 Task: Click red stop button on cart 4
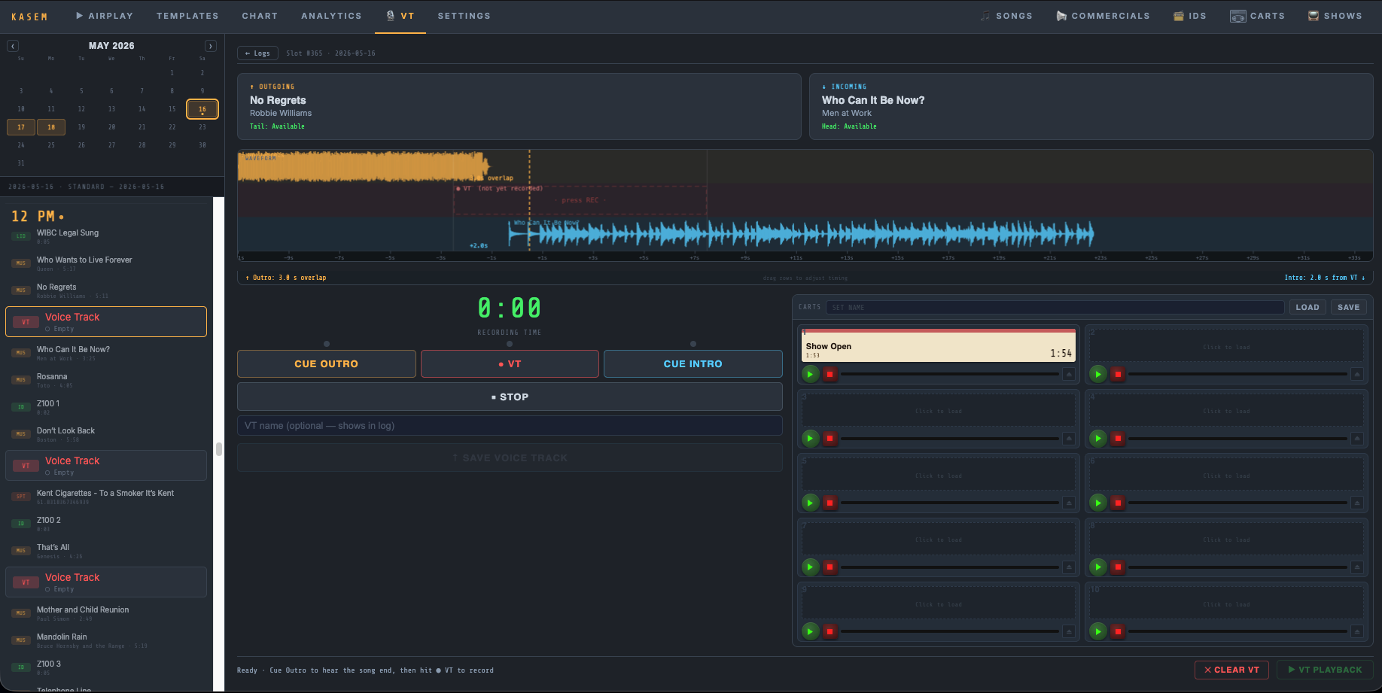[x=1118, y=438]
